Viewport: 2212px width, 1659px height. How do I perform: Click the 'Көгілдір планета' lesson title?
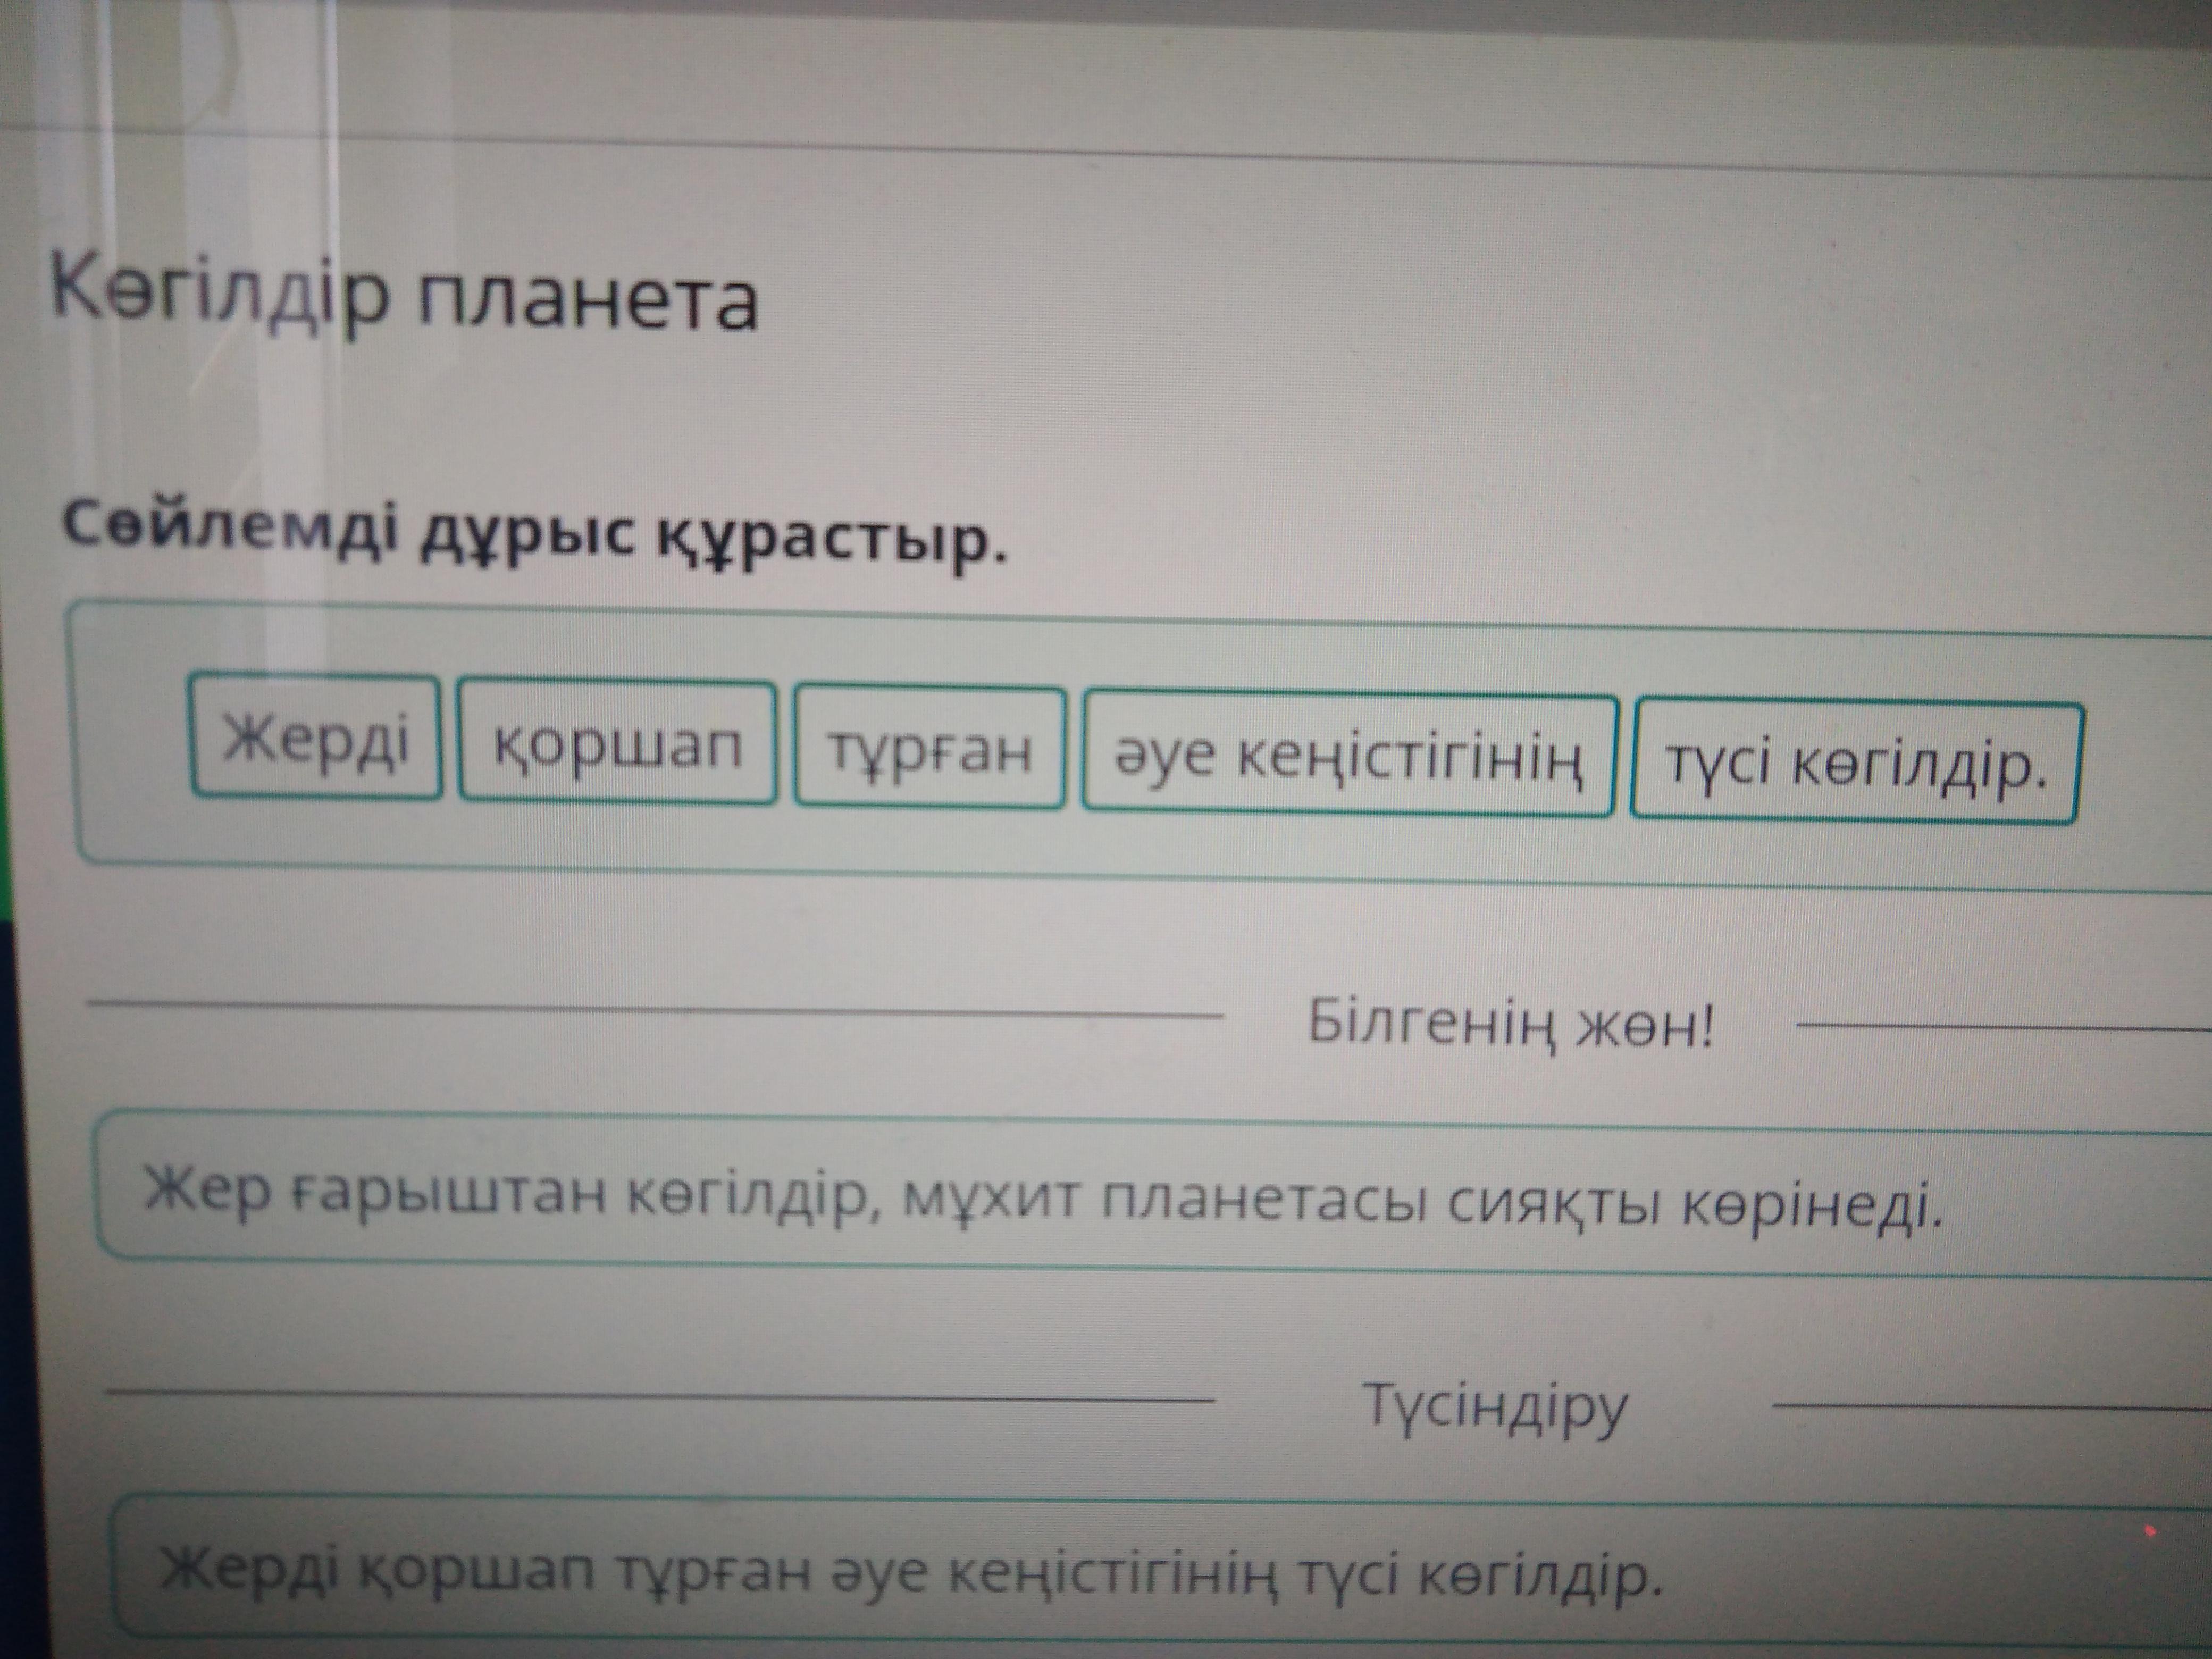(404, 298)
